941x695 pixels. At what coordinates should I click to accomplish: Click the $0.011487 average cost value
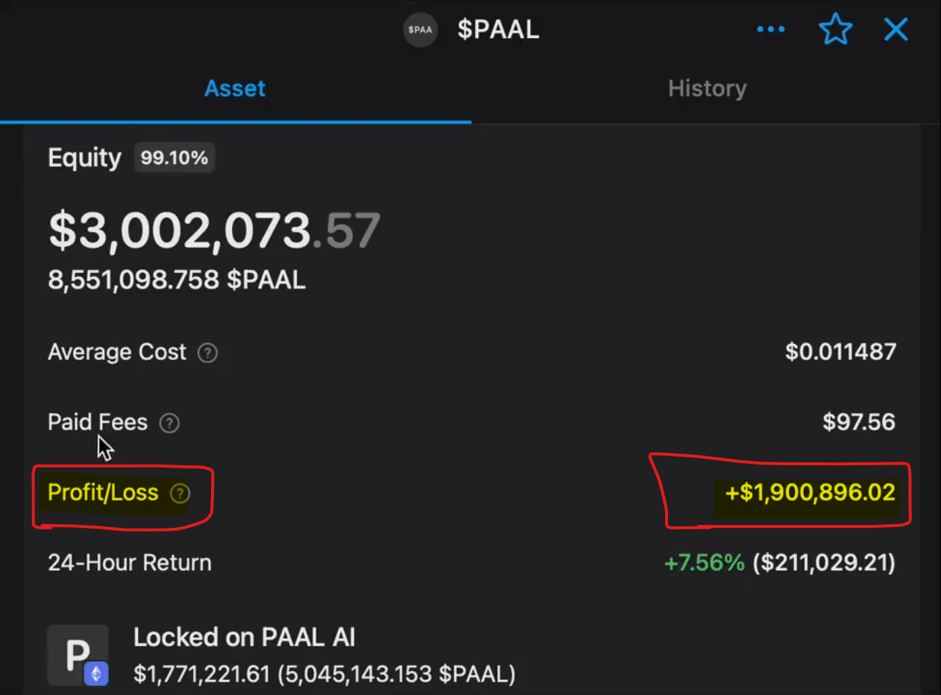(x=840, y=352)
